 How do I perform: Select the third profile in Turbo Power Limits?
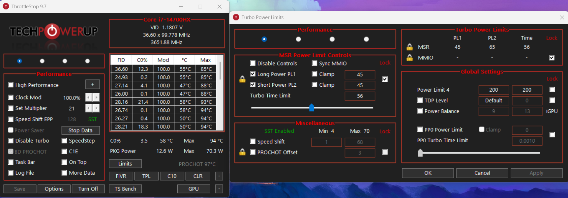(x=332, y=39)
